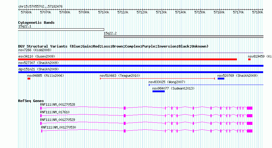Click the 57060k ruler tick label
This screenshot has width=272, height=148.
[x=26, y=12]
